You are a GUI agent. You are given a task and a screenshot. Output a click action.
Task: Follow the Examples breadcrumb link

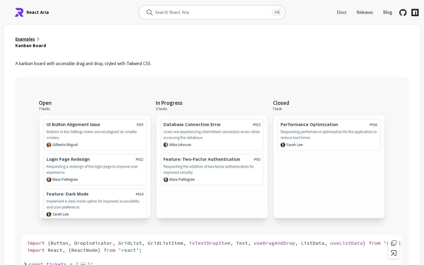click(25, 39)
